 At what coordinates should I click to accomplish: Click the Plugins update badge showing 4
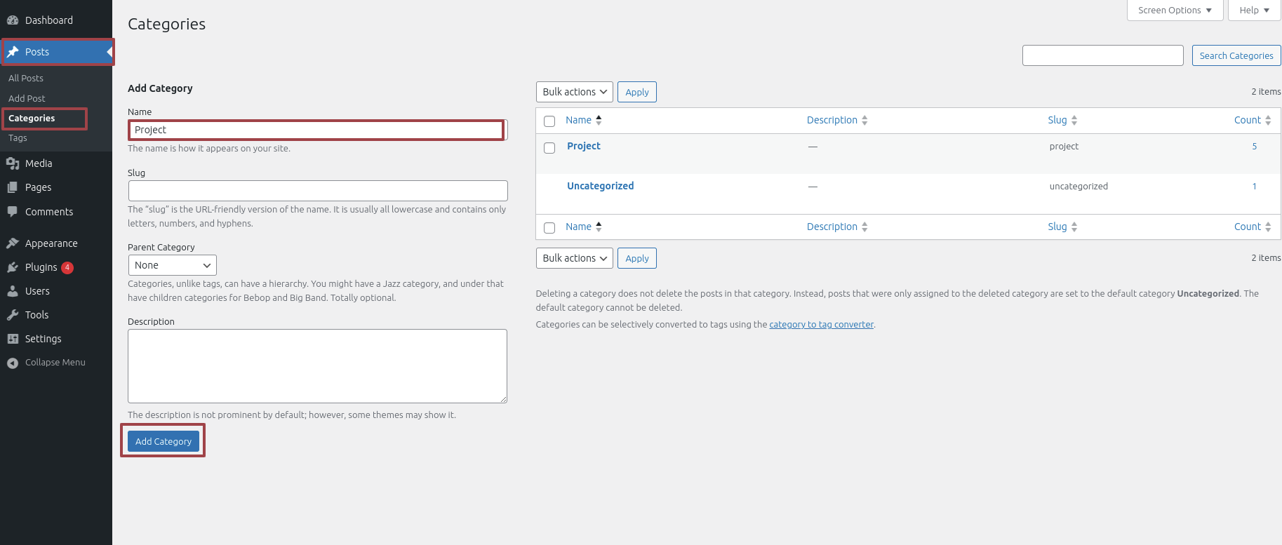[67, 267]
